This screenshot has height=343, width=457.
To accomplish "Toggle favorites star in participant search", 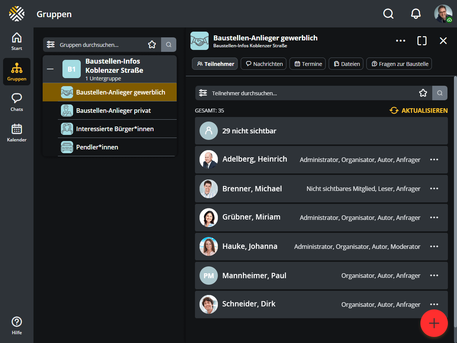I will (x=423, y=93).
